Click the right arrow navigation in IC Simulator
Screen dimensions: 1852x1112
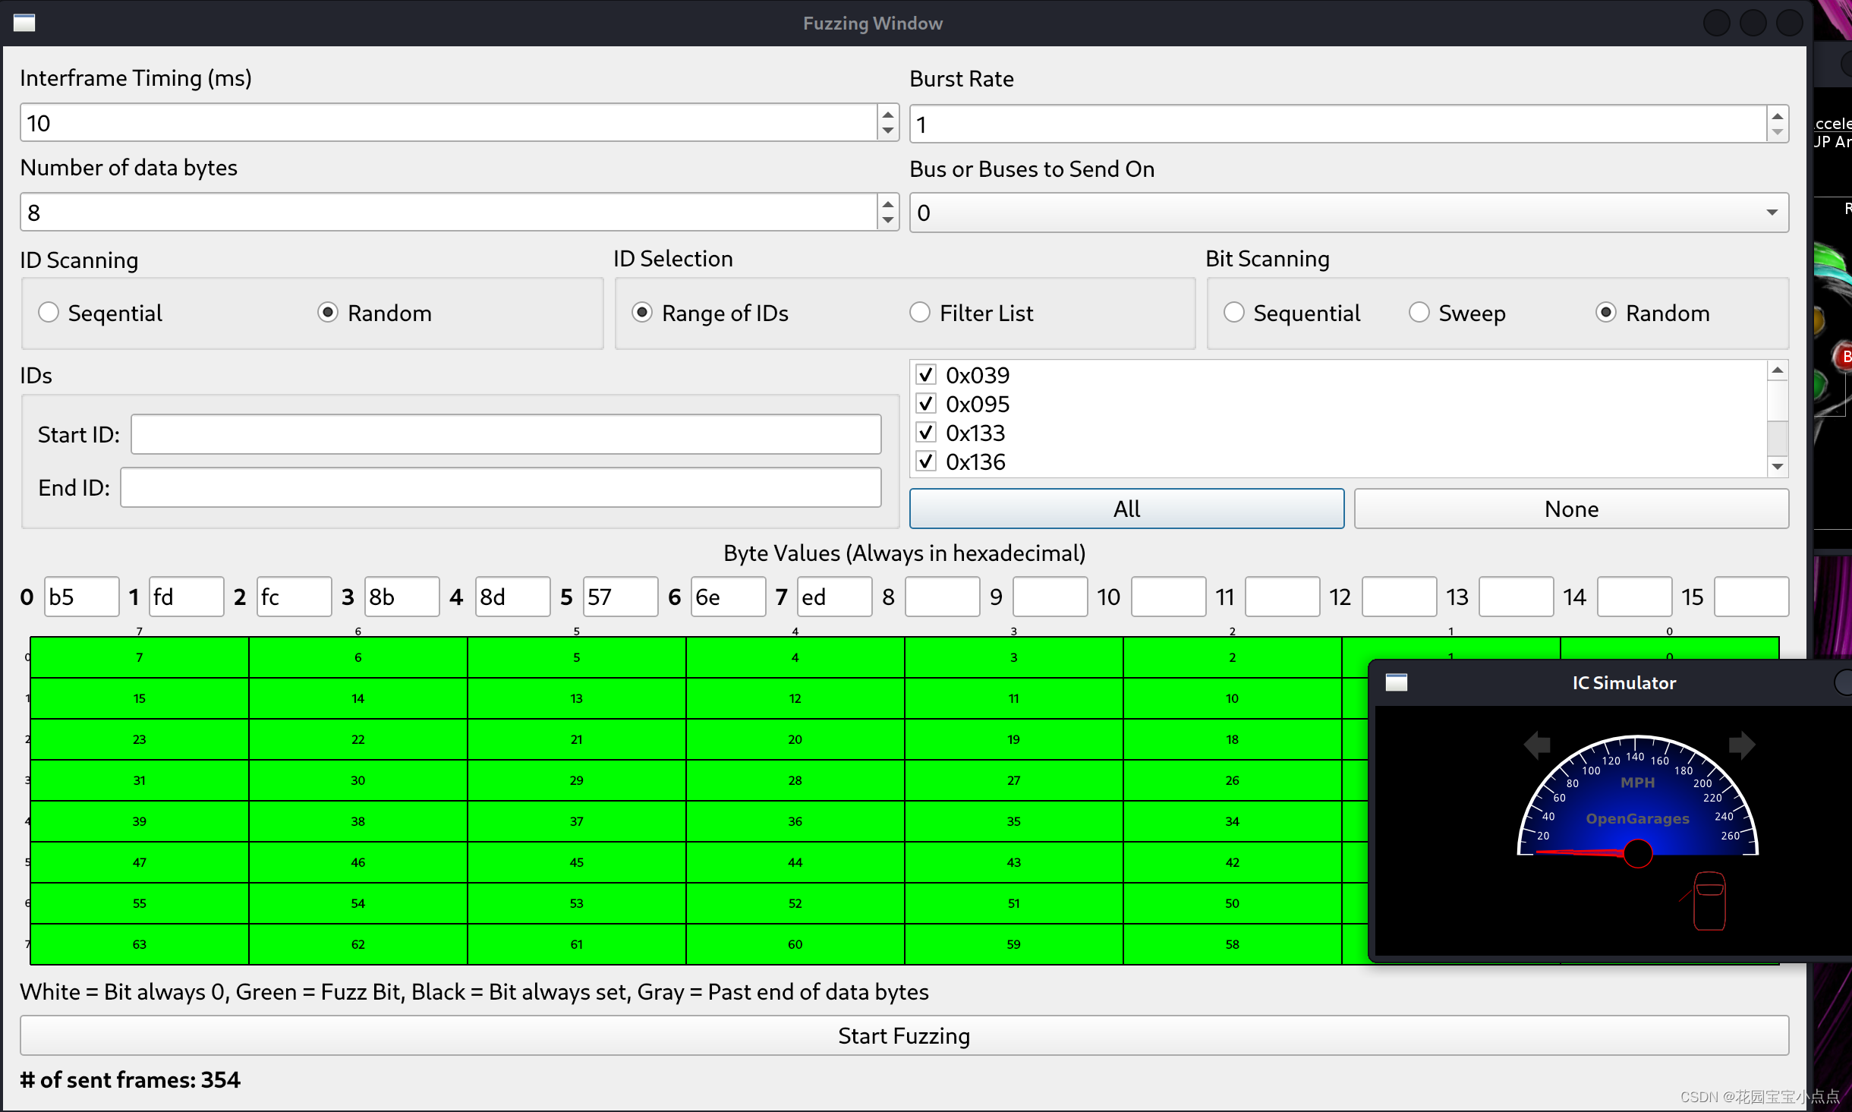1743,743
